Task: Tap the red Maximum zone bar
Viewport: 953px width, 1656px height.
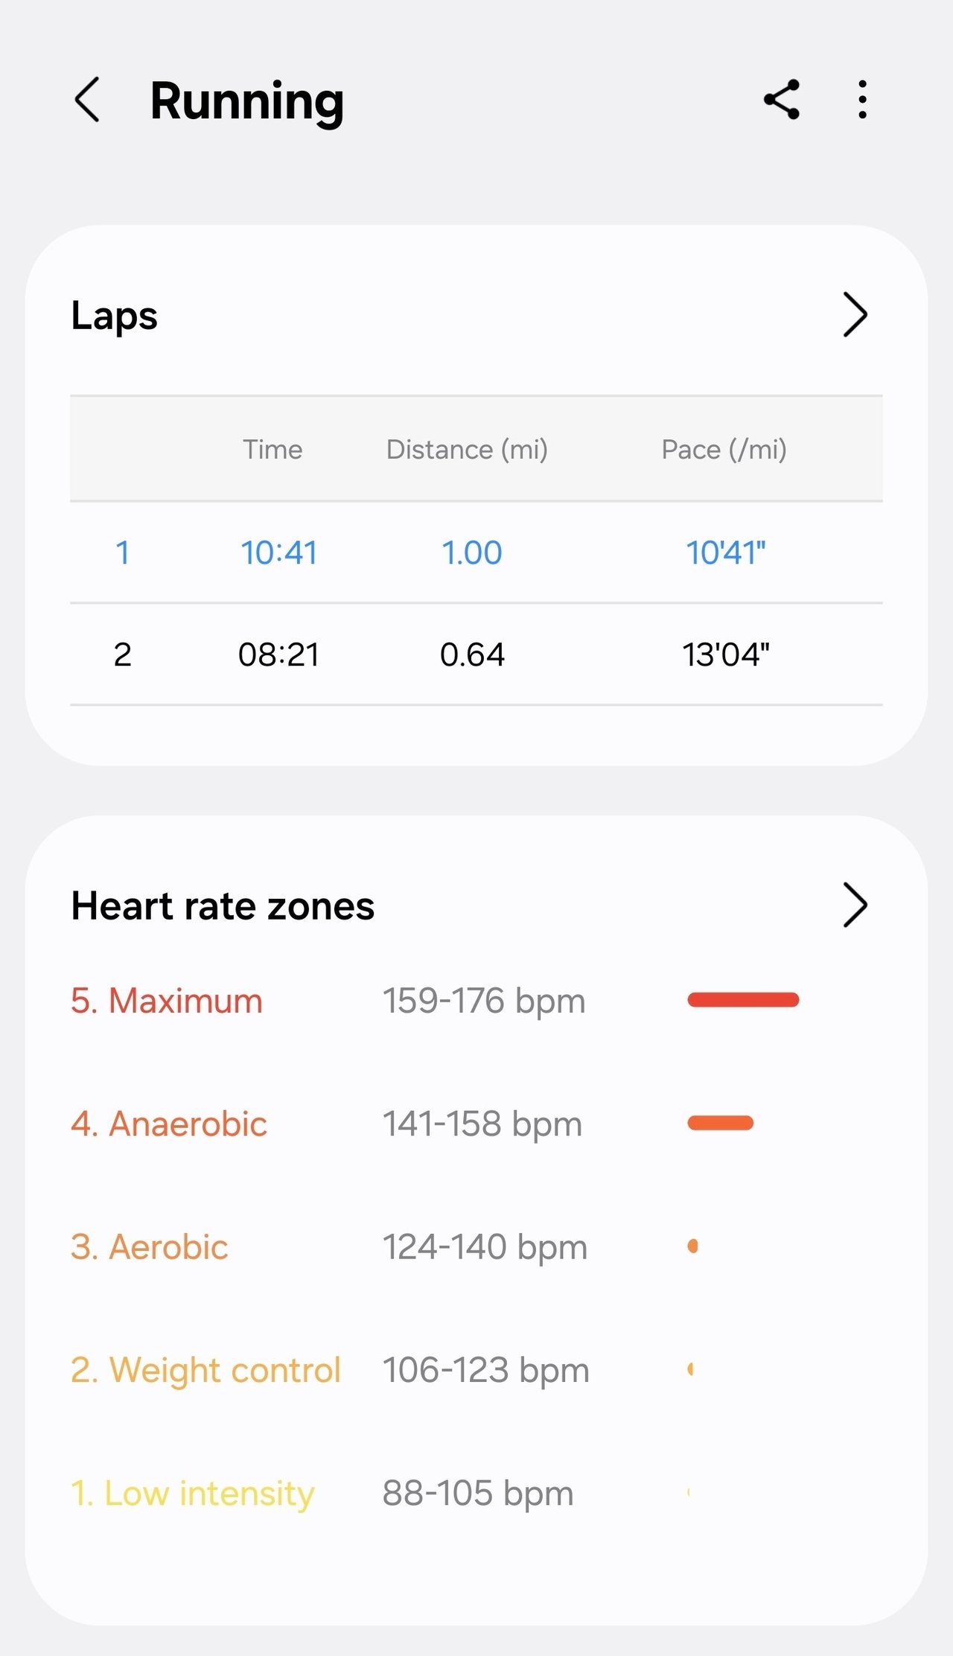Action: coord(743,999)
